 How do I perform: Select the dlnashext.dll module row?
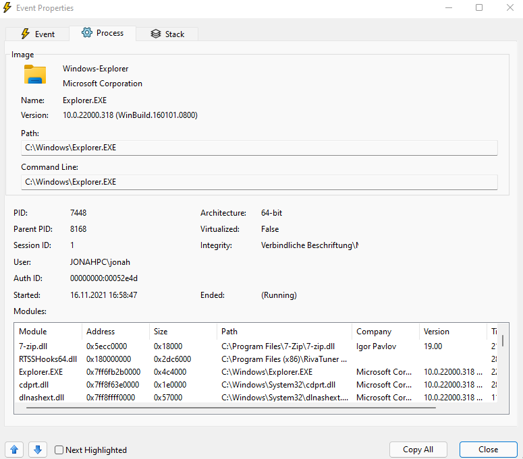pyautogui.click(x=256, y=398)
